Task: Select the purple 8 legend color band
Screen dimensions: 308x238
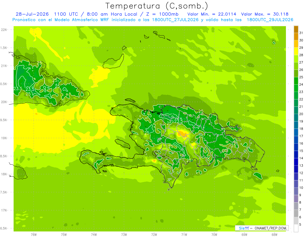Action: click(x=296, y=199)
